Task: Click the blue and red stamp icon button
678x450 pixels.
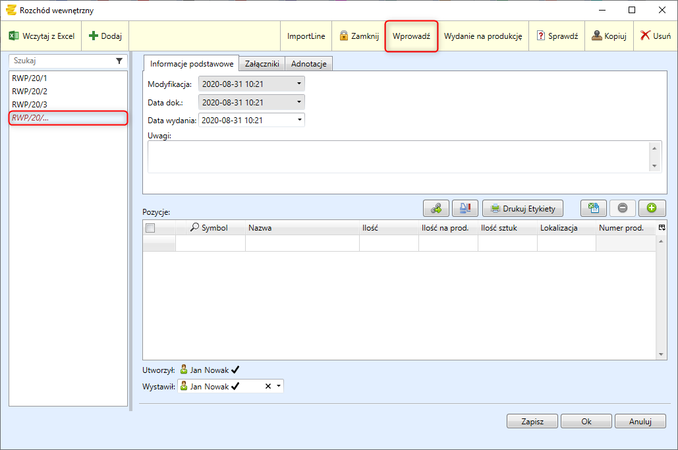Action: pos(465,208)
